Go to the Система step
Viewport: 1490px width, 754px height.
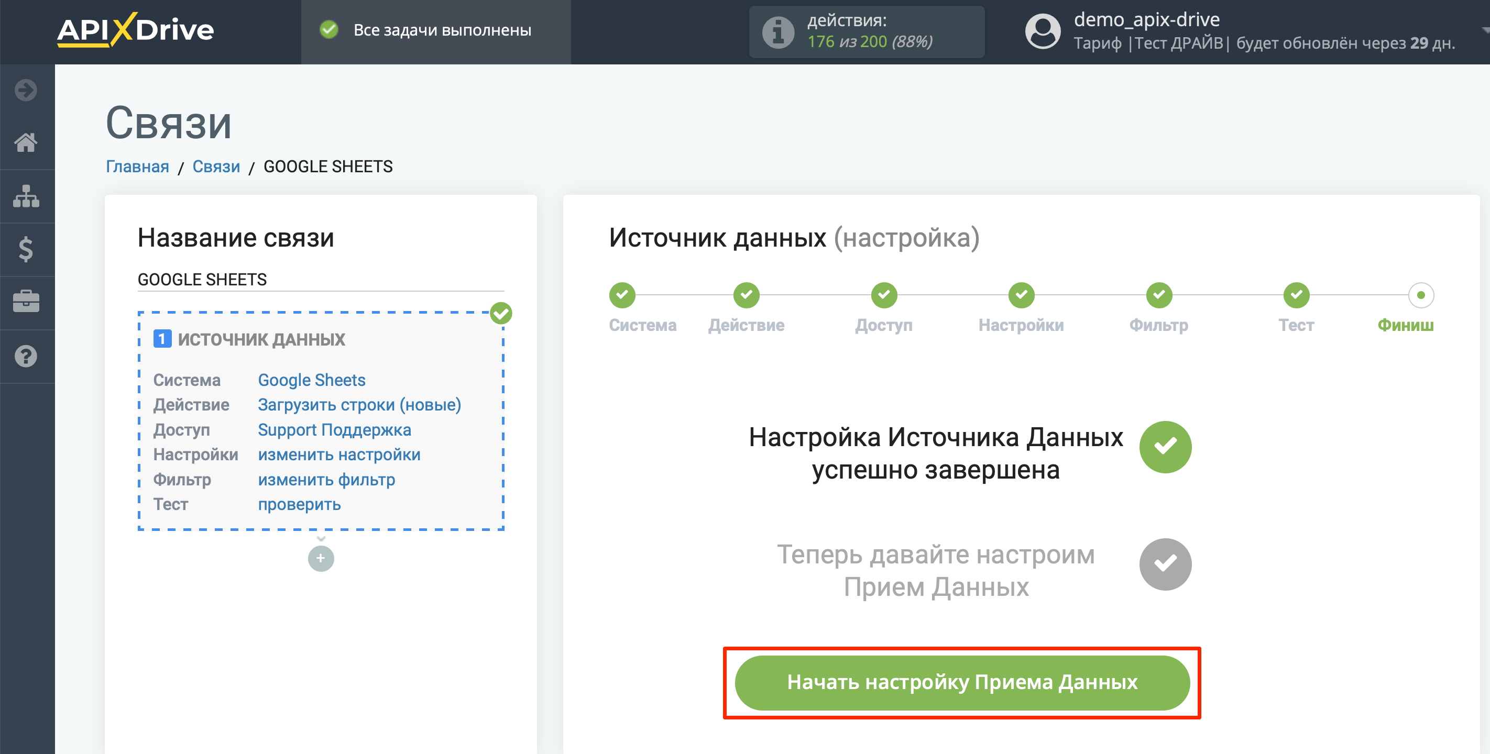pos(622,295)
